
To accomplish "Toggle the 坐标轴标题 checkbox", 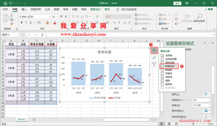I will pyautogui.click(x=162, y=59).
